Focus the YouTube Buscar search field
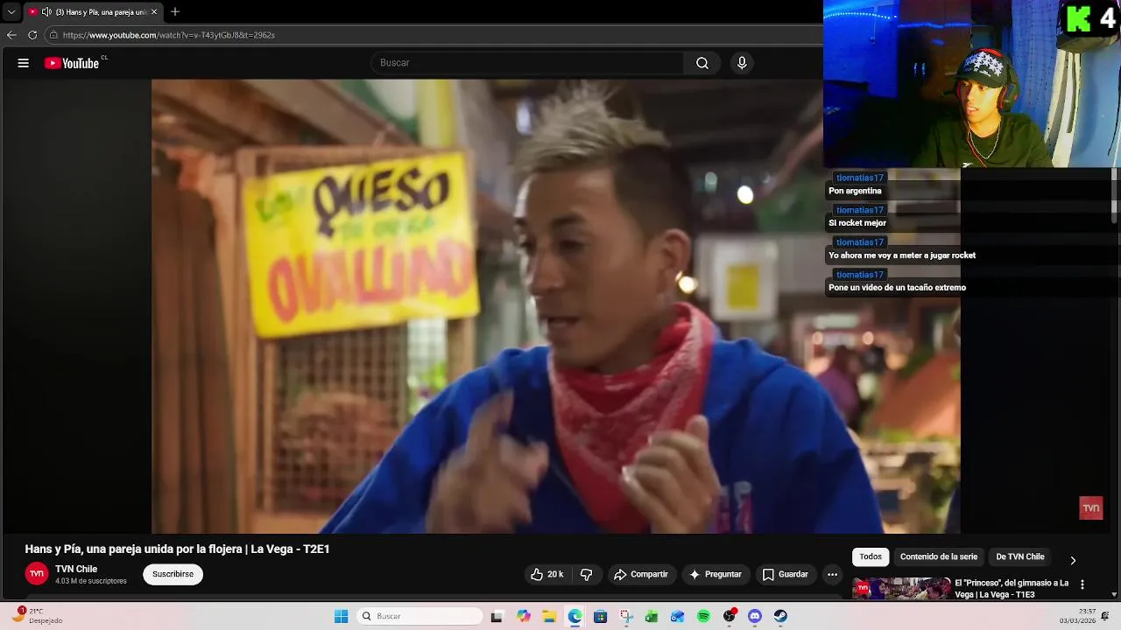This screenshot has height=630, width=1121. [x=528, y=63]
